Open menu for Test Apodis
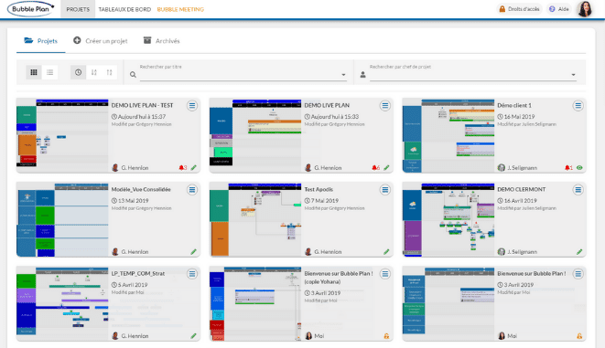This screenshot has width=605, height=348. click(x=385, y=190)
